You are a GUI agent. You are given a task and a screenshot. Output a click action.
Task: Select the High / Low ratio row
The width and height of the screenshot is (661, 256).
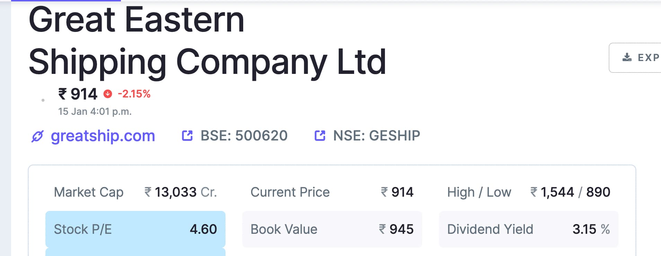pyautogui.click(x=529, y=192)
